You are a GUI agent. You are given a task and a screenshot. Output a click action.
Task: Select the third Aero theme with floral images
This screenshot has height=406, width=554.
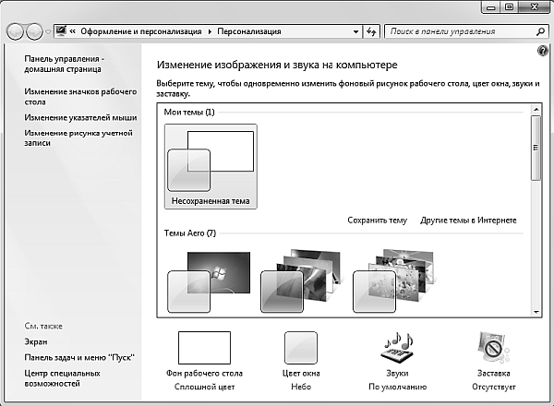click(393, 281)
